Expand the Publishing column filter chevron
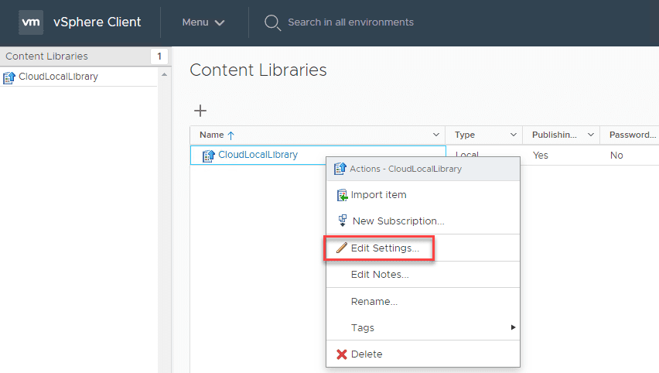The image size is (659, 373). (x=591, y=135)
